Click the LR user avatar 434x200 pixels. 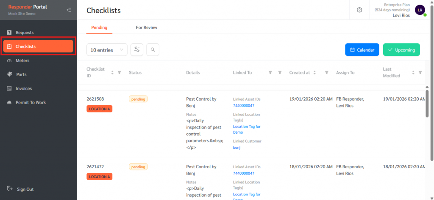pos(420,10)
